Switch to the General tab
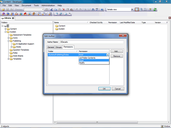Viewport: 171px width, 128px height. click(51, 47)
